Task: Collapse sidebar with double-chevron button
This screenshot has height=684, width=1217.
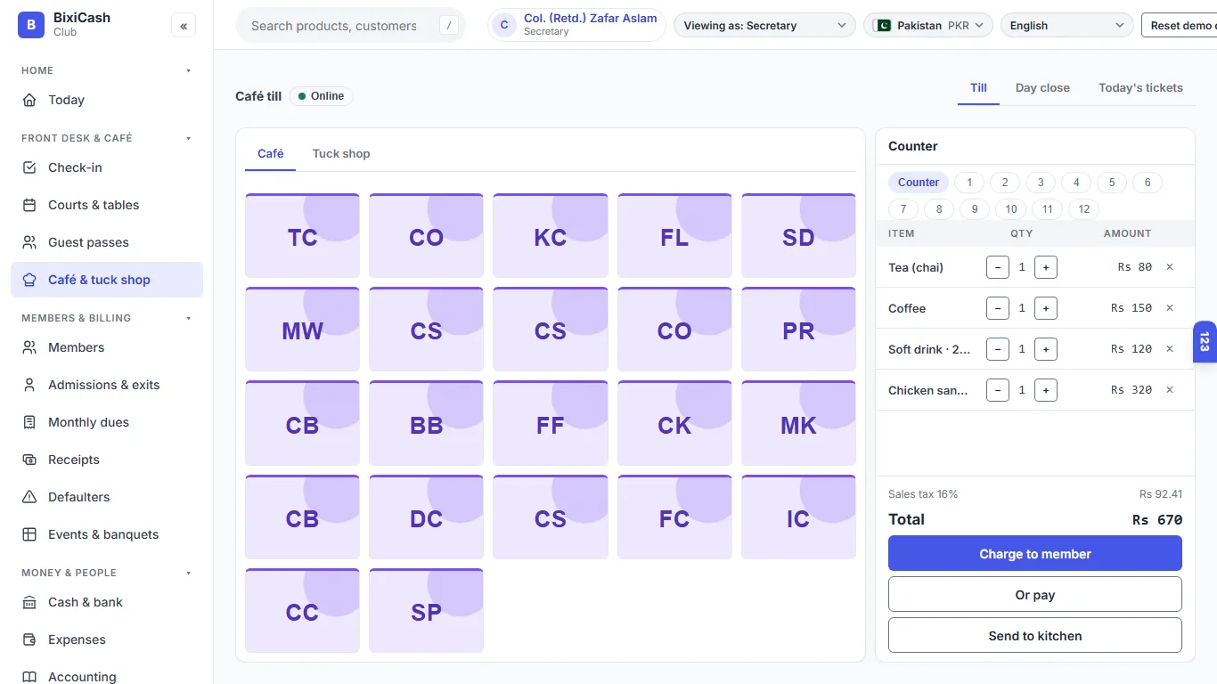Action: [x=184, y=26]
